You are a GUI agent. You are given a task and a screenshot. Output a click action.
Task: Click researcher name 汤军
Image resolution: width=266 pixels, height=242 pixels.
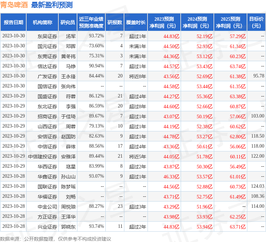pos(71,36)
